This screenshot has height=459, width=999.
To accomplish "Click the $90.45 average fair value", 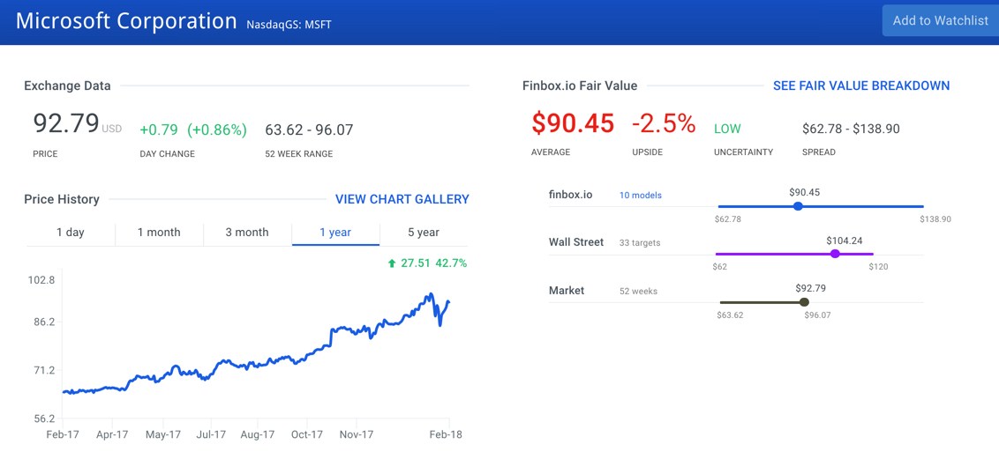I will pos(572,123).
